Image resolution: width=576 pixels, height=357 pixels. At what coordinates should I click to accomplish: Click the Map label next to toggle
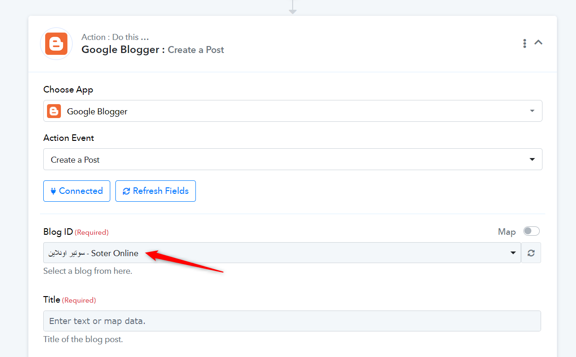pyautogui.click(x=507, y=231)
